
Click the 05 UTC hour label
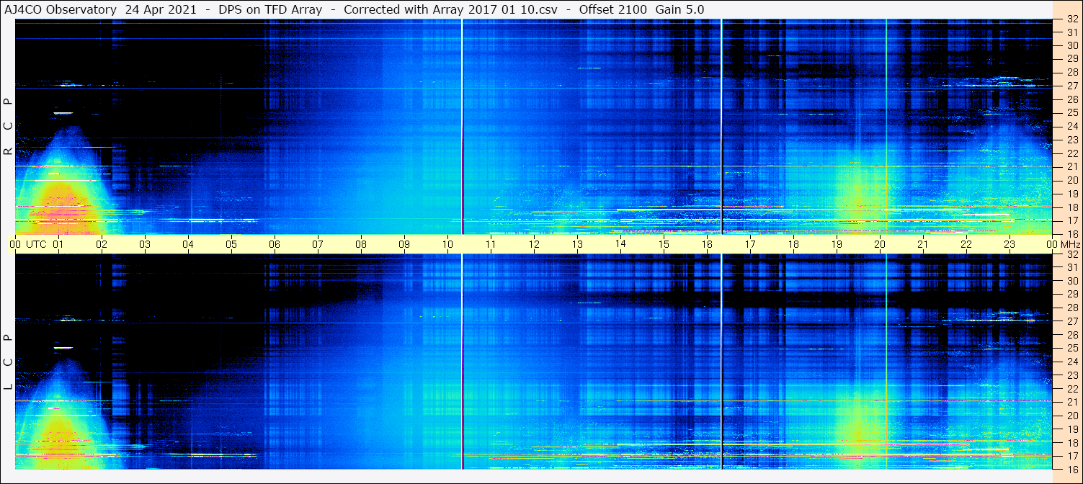point(231,244)
